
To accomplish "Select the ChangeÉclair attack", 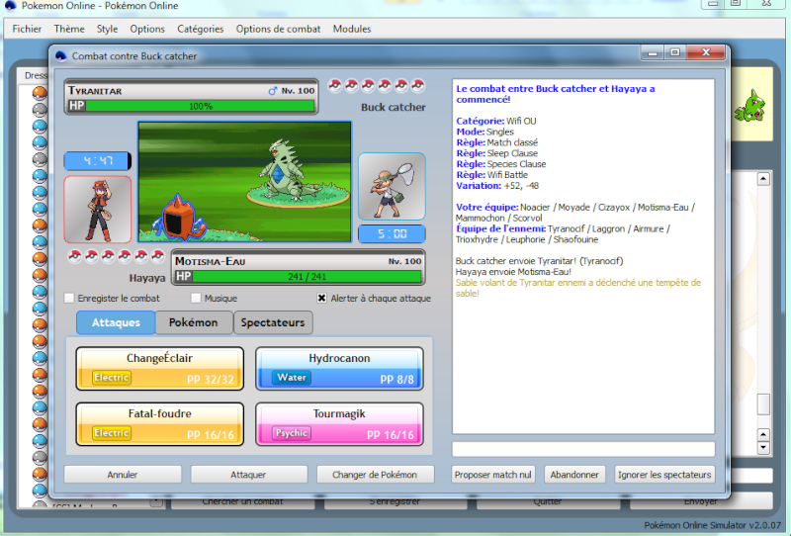I will point(159,369).
